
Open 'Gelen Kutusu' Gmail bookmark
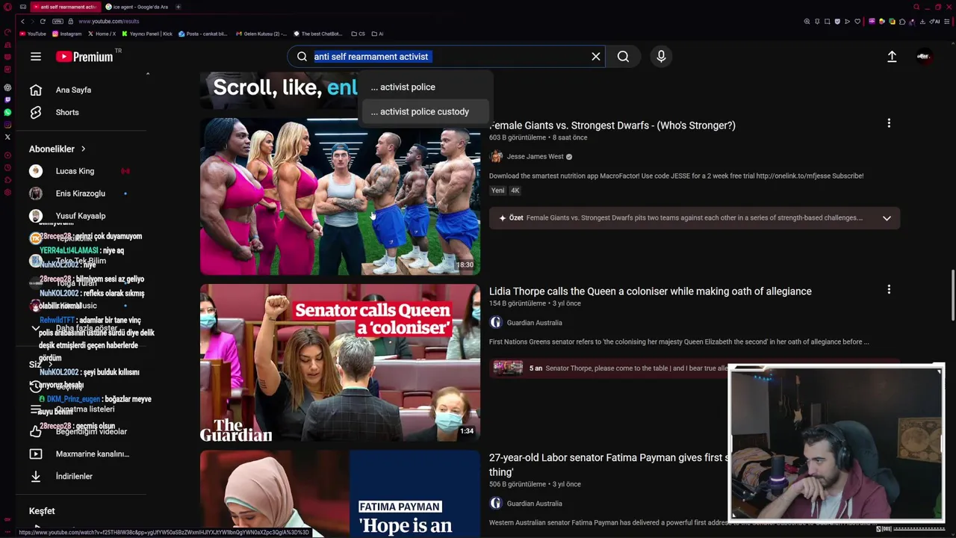pos(261,34)
